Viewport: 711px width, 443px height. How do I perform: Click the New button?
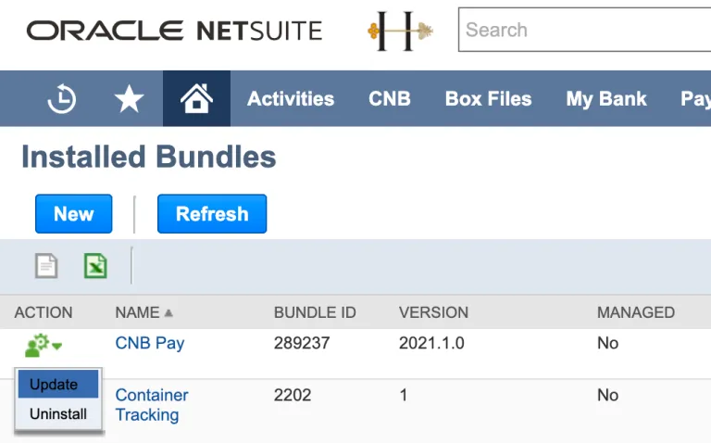point(73,214)
